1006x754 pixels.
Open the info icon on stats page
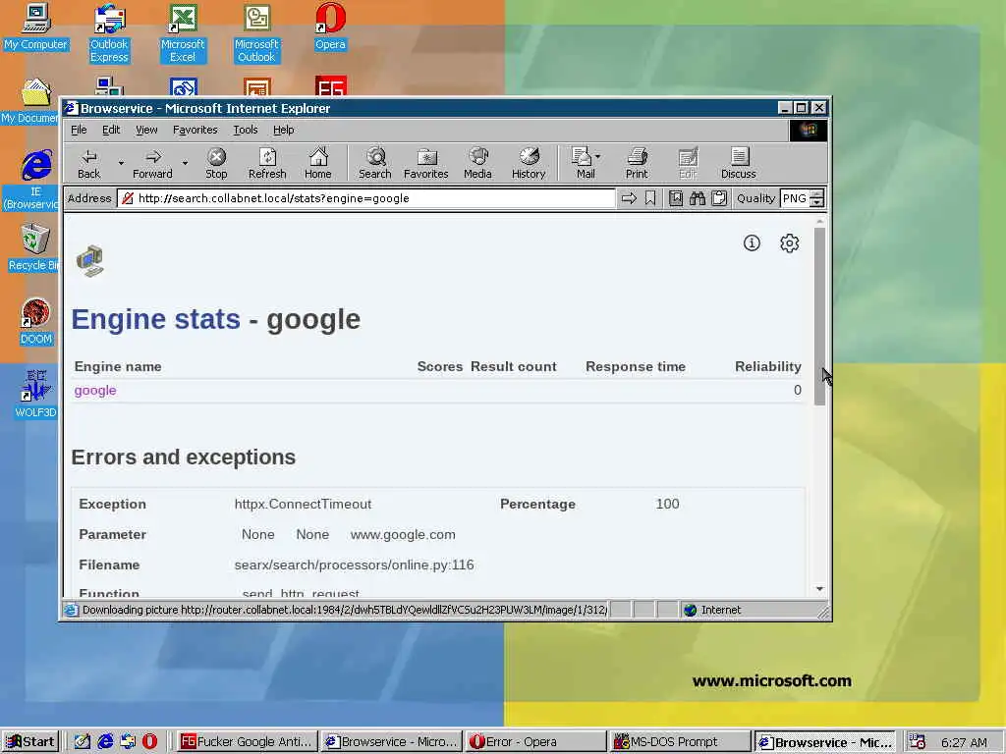click(x=752, y=243)
